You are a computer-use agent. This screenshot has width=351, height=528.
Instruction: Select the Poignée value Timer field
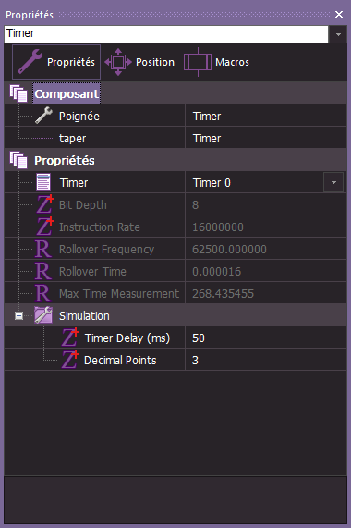pos(266,117)
